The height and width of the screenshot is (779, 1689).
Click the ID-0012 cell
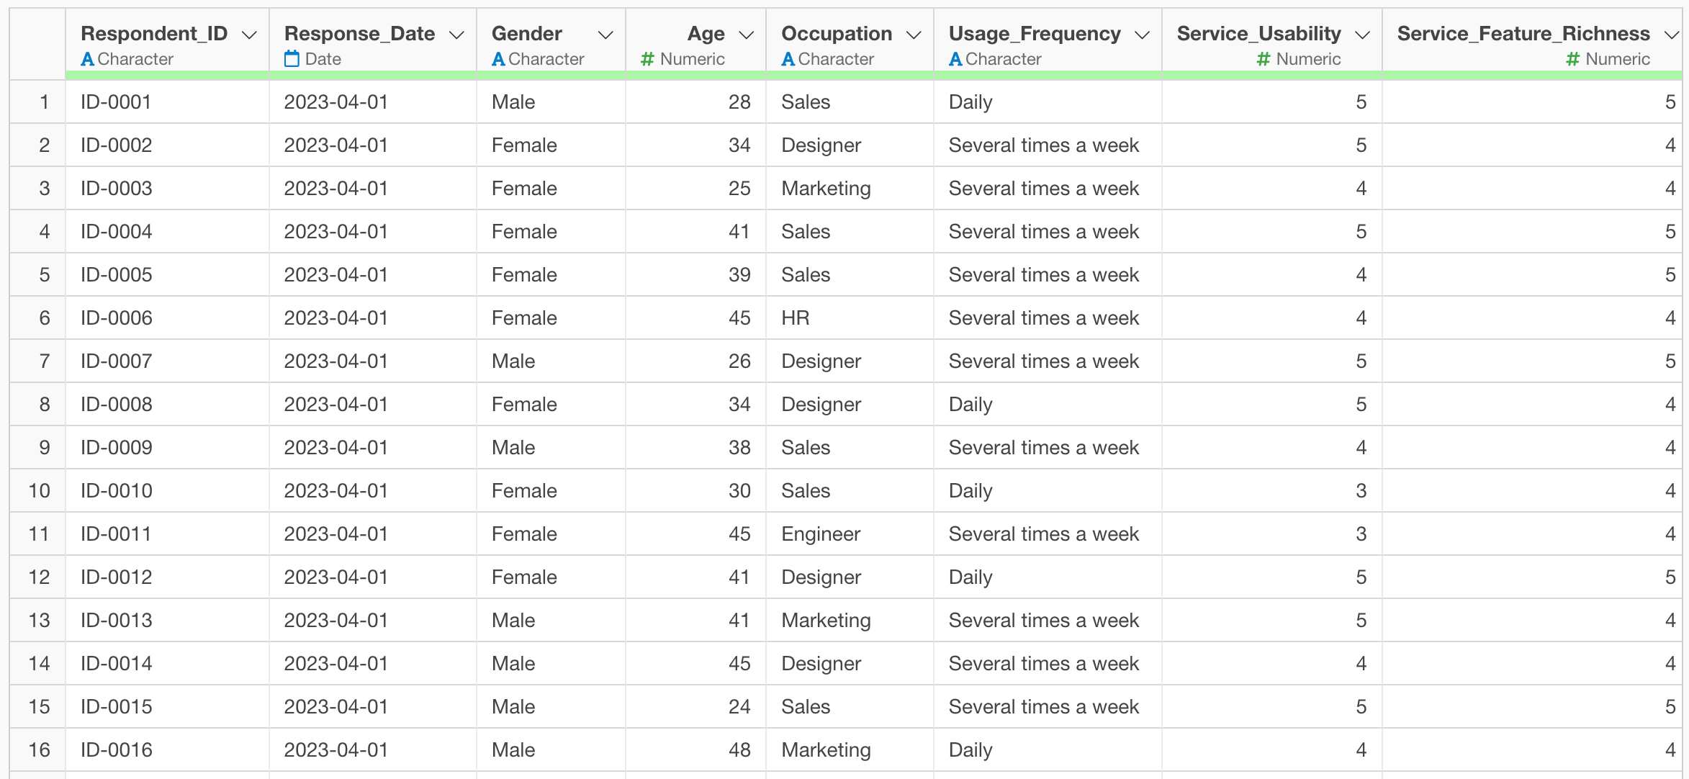(117, 577)
